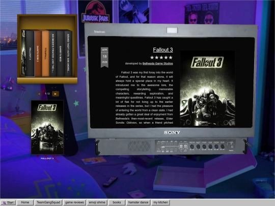Click the APR 18 date bookmark

point(104,57)
